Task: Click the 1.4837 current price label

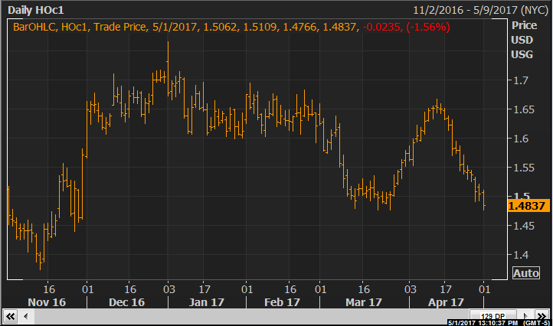Action: [528, 206]
